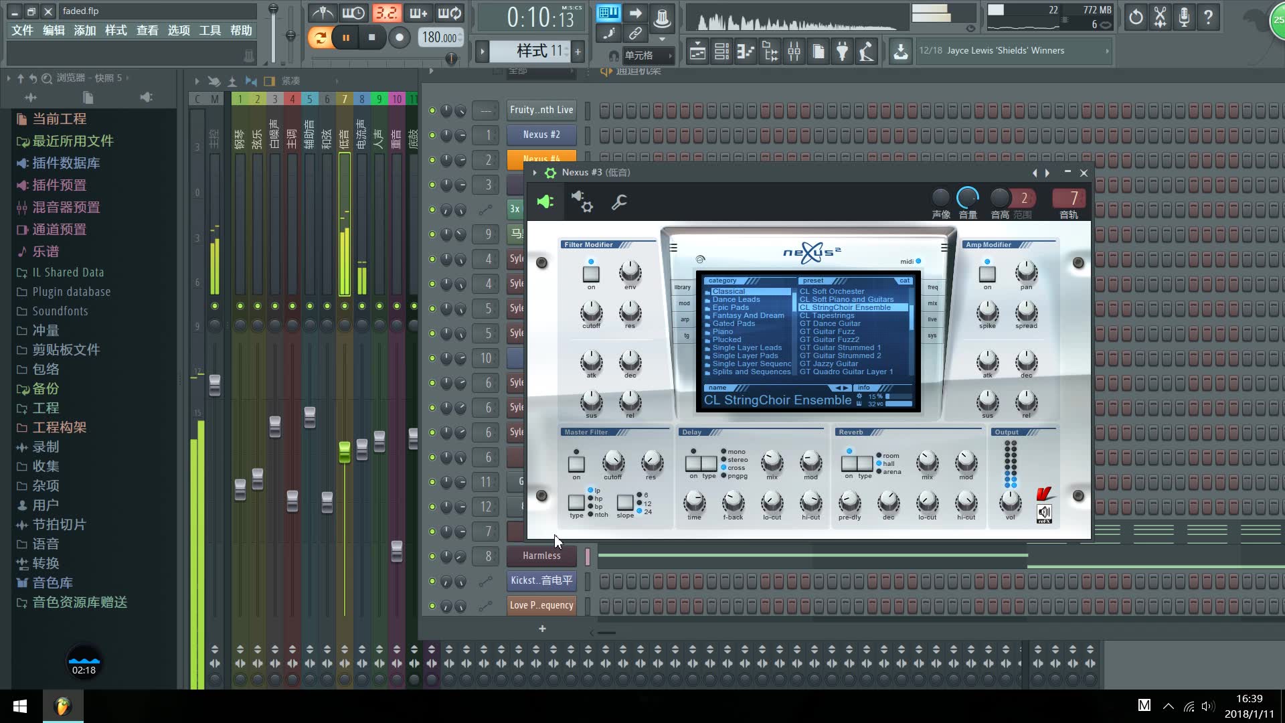The width and height of the screenshot is (1285, 723).
Task: Select the CL Soft Orchester preset
Action: (x=833, y=291)
